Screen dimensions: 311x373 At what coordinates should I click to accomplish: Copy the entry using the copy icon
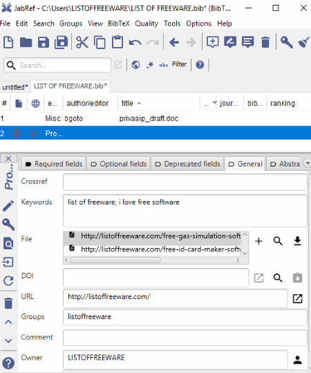point(100,43)
